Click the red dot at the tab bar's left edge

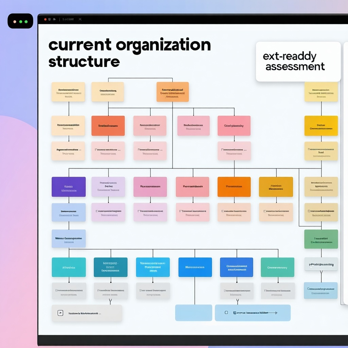point(45,19)
